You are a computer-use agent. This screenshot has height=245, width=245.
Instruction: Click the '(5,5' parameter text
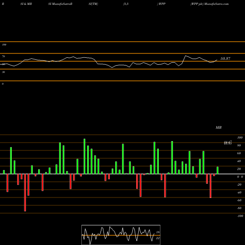click(126, 4)
